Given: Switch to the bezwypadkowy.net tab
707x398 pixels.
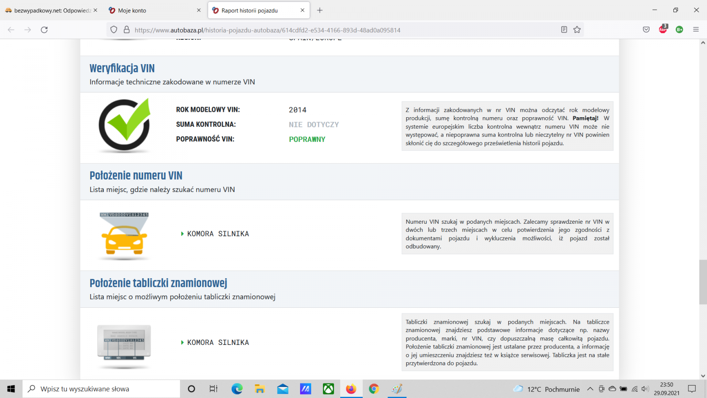Looking at the screenshot, I should click(x=49, y=10).
